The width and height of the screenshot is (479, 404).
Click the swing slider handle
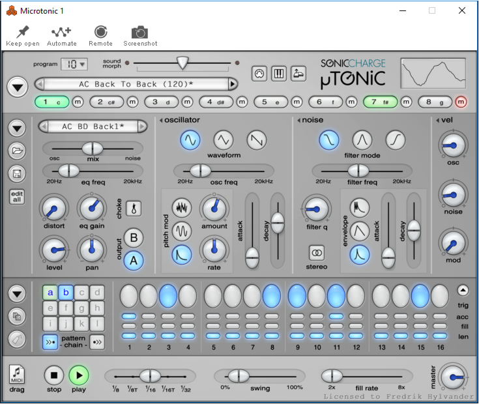238,376
